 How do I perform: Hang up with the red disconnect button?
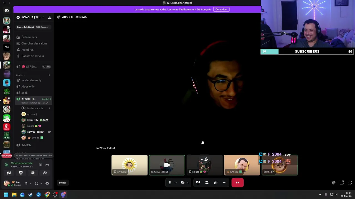[x=238, y=183]
